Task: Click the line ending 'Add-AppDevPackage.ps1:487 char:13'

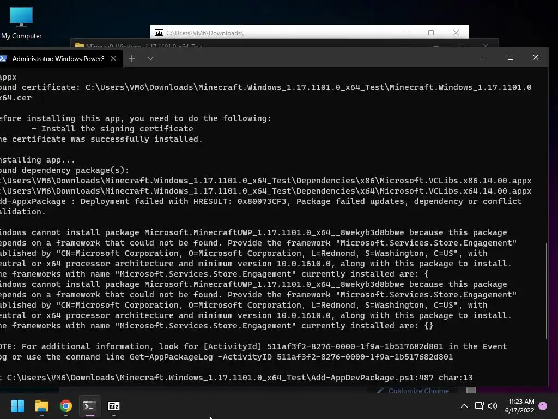Action: [x=236, y=378]
